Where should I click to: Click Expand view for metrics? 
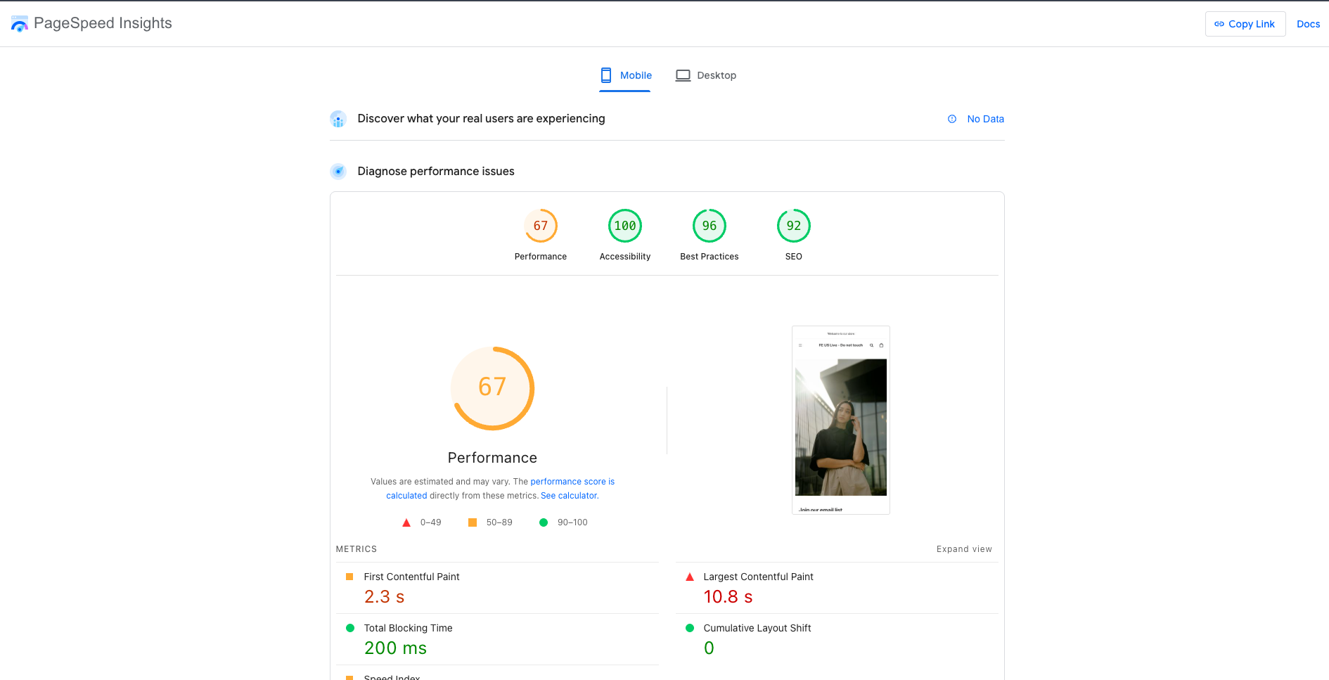coord(963,549)
